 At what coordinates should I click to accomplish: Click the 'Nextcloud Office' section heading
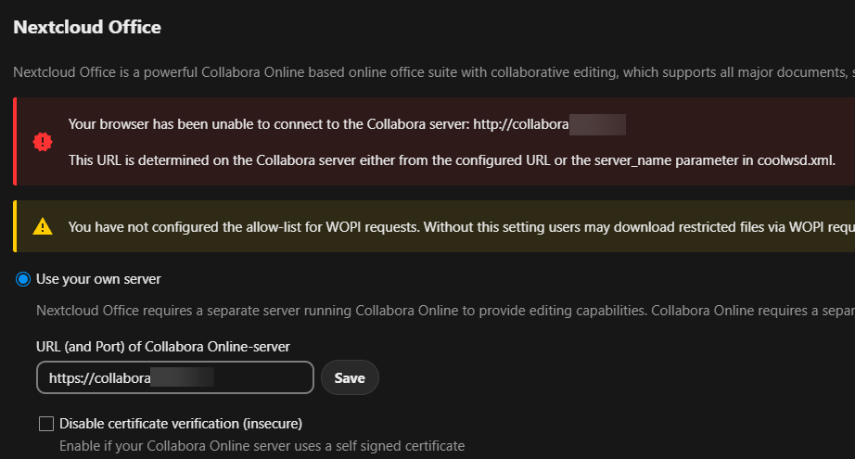pyautogui.click(x=87, y=28)
